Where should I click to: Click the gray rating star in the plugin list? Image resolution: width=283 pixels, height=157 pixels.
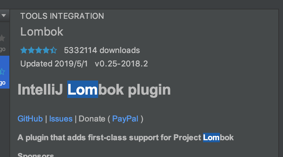coord(2,38)
